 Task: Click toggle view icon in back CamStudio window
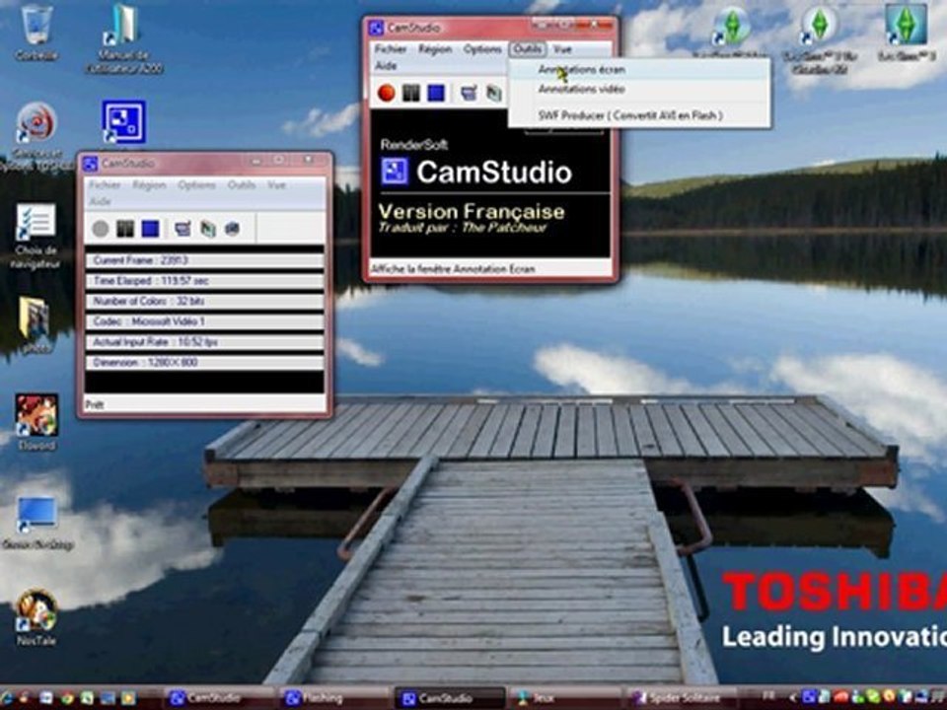(182, 228)
